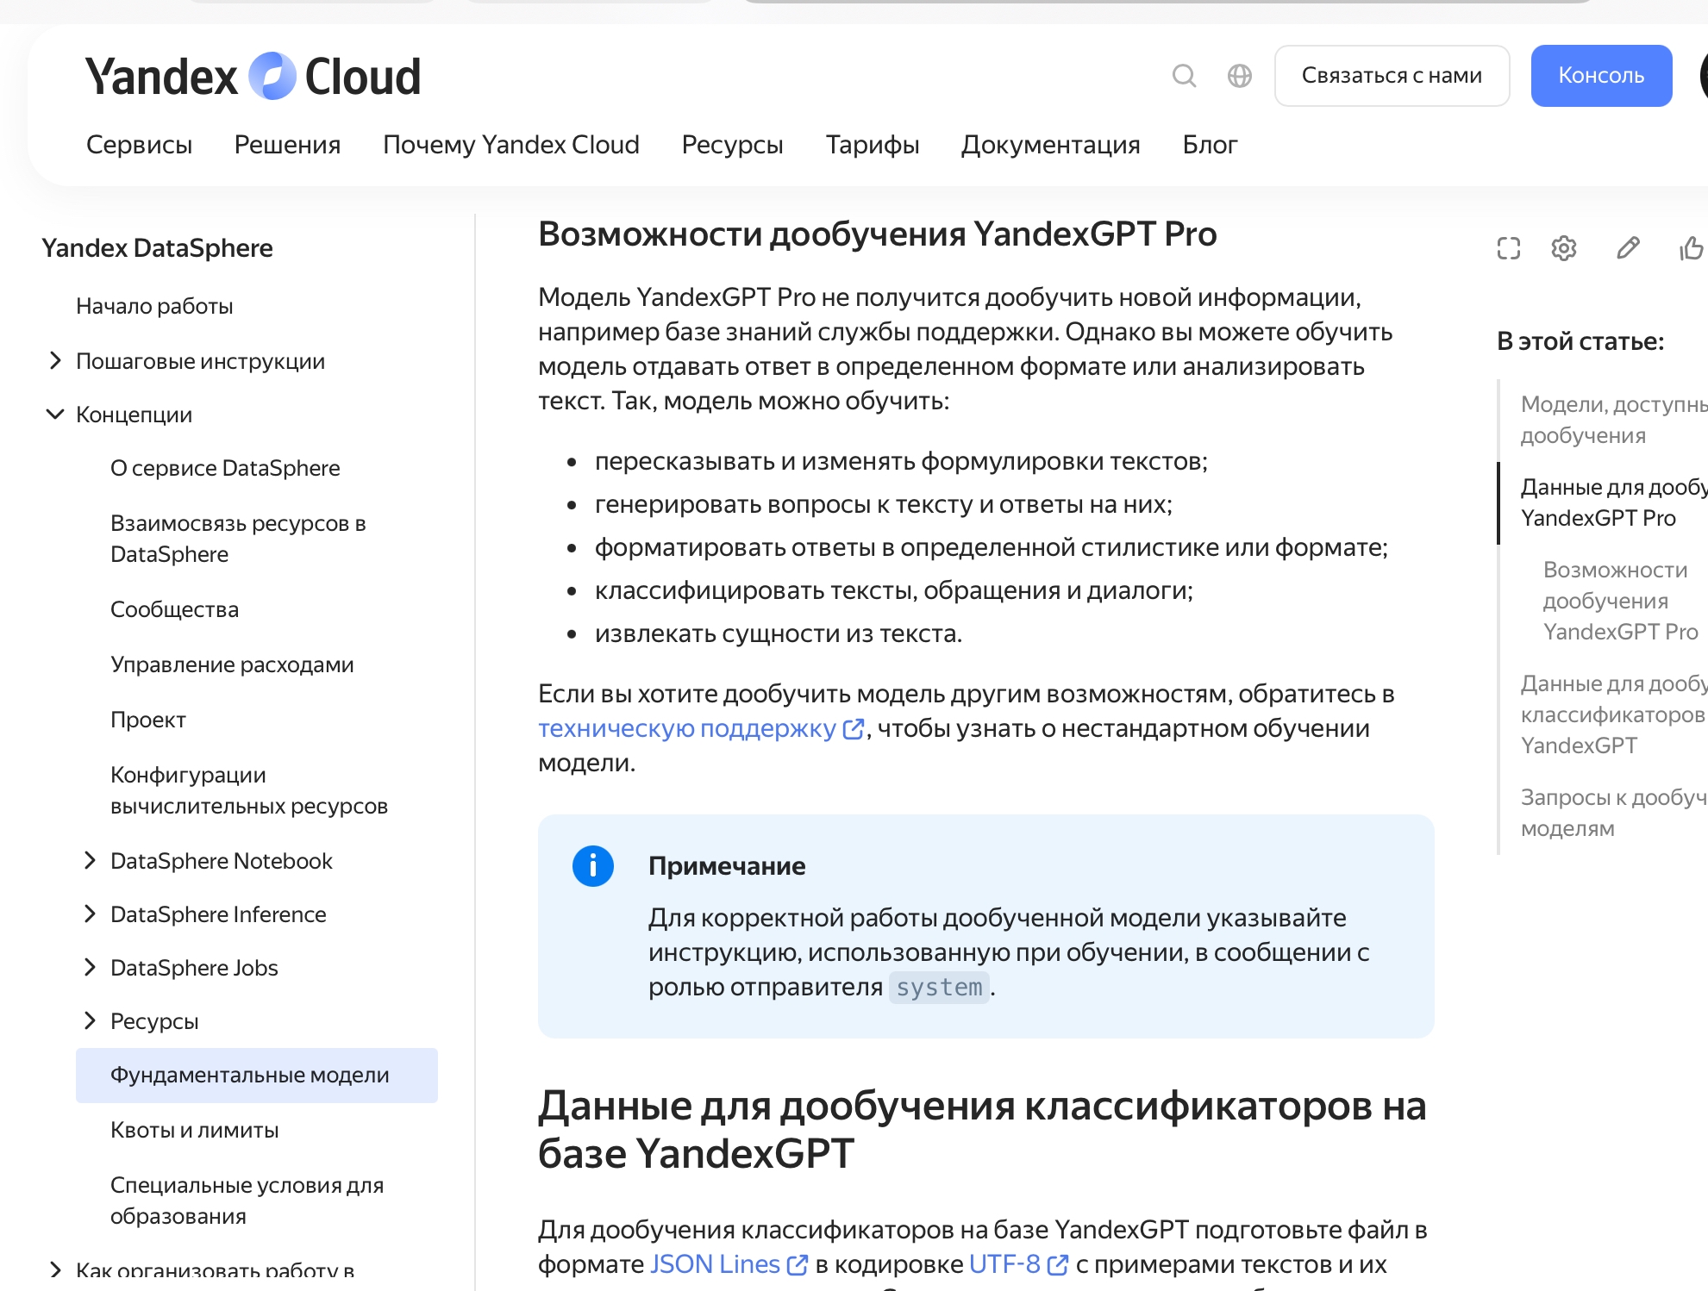Click the system inline code text
Image resolution: width=1708 pixels, height=1291 pixels.
point(939,988)
